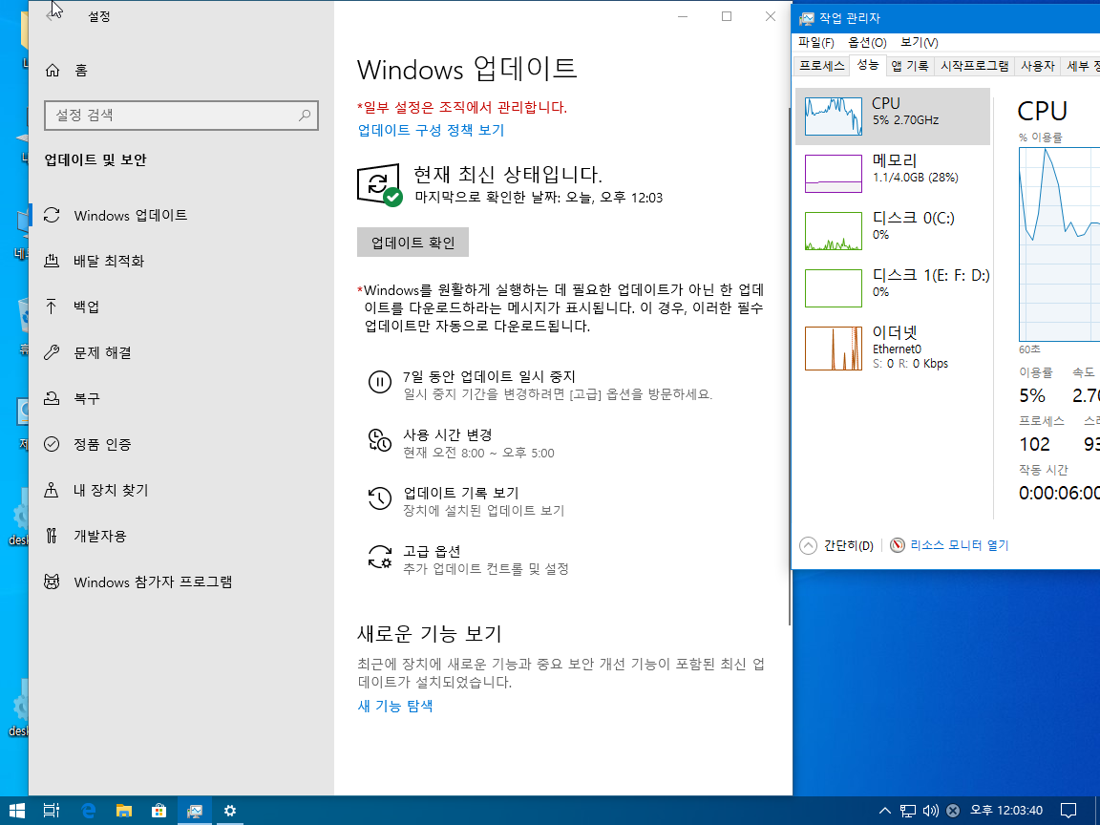This screenshot has width=1100, height=825.
Task: Switch to 프로세스 tab
Action: coord(821,66)
